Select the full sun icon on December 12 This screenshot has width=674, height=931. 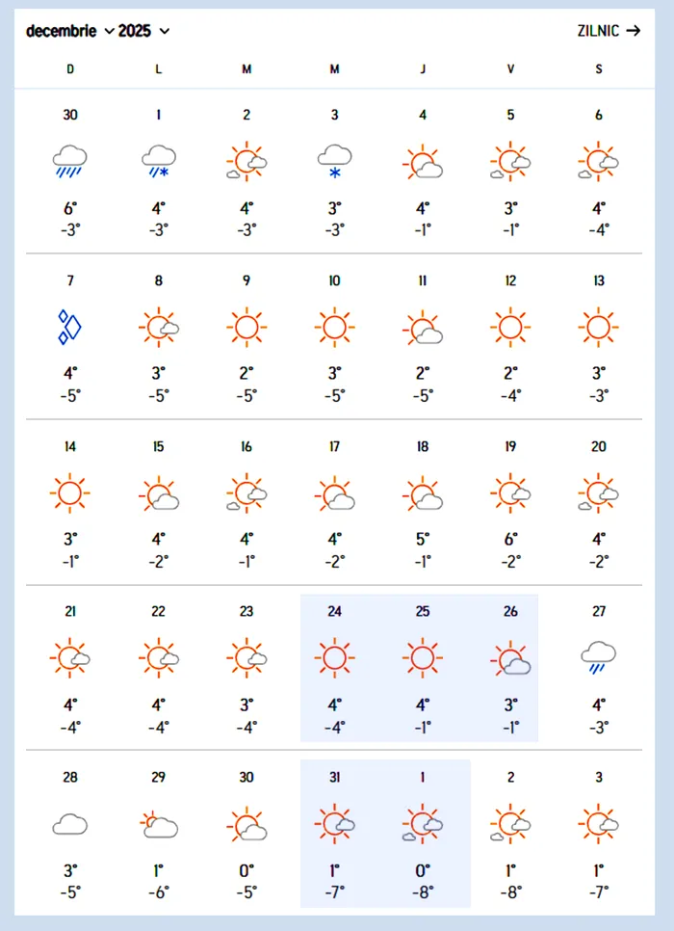pos(510,326)
